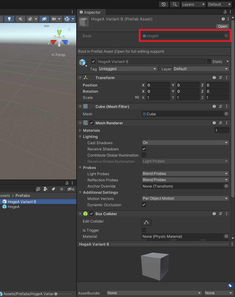The width and height of the screenshot is (235, 297).
Task: Open Motion Vectors dropdown
Action: pyautogui.click(x=185, y=198)
